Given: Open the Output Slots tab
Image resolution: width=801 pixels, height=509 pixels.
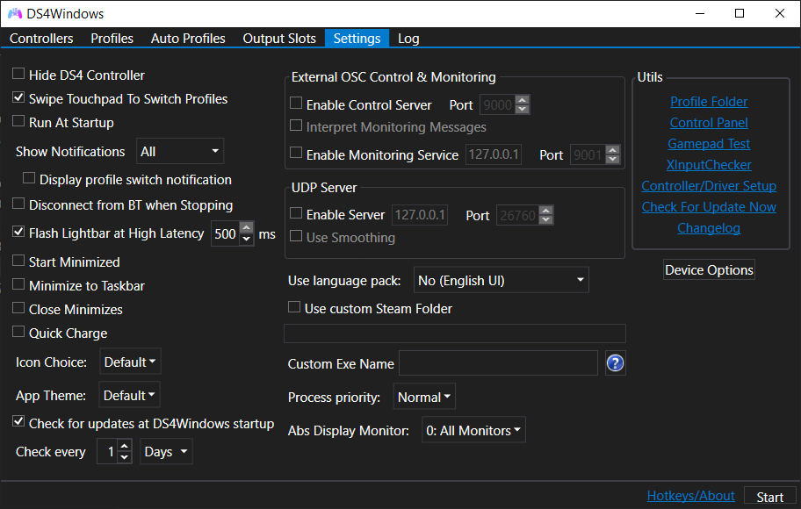Looking at the screenshot, I should click(x=279, y=39).
